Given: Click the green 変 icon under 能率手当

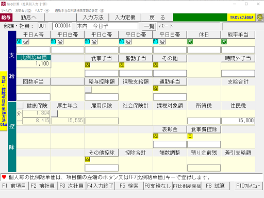Looking at the screenshot, I should (x=224, y=42).
